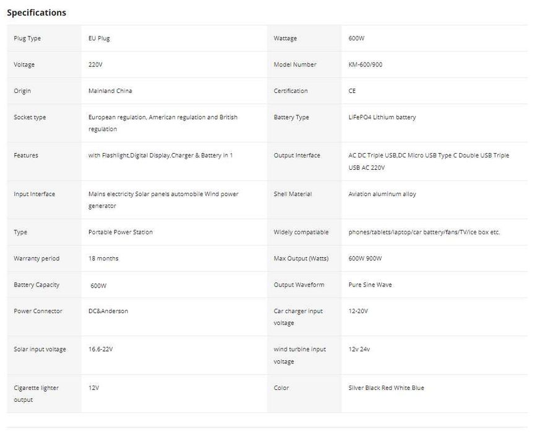Click the 16.6-22V solar input value

100,350
